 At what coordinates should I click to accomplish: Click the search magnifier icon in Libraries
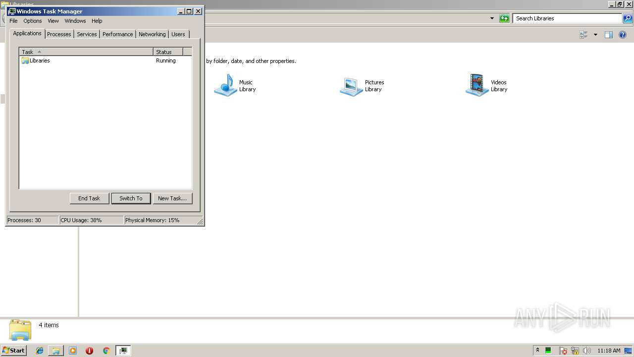[x=628, y=18]
